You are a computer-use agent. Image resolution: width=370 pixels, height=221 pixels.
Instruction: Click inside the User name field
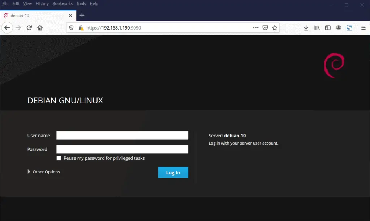[x=122, y=135]
